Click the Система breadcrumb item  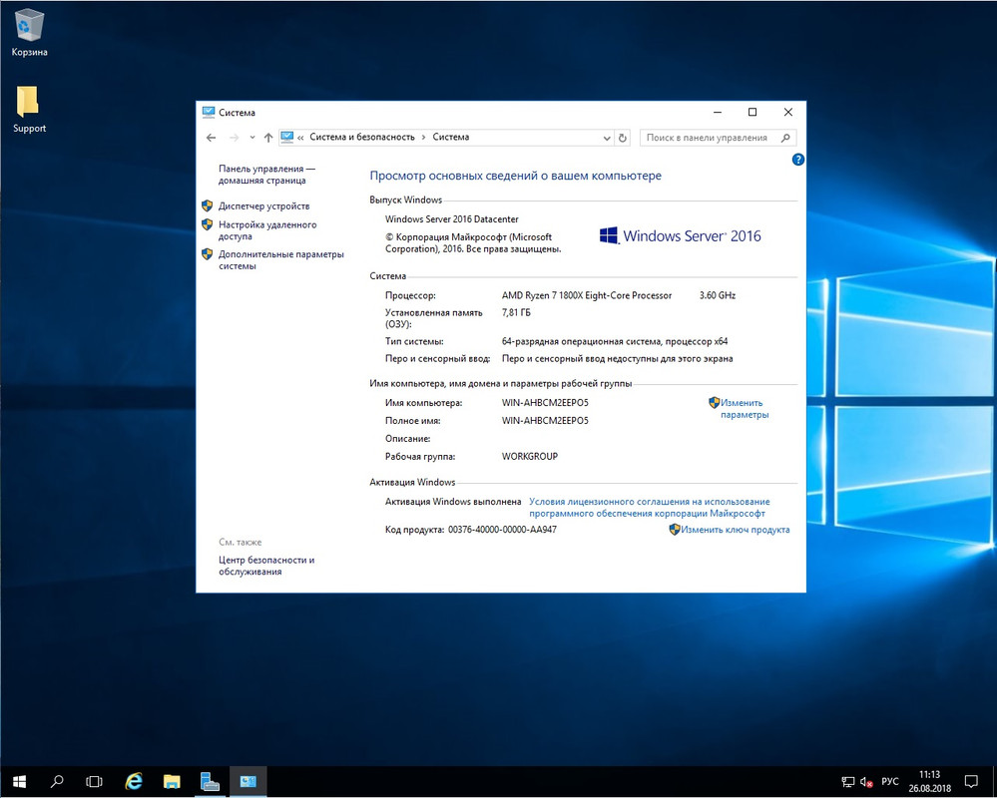(x=451, y=137)
